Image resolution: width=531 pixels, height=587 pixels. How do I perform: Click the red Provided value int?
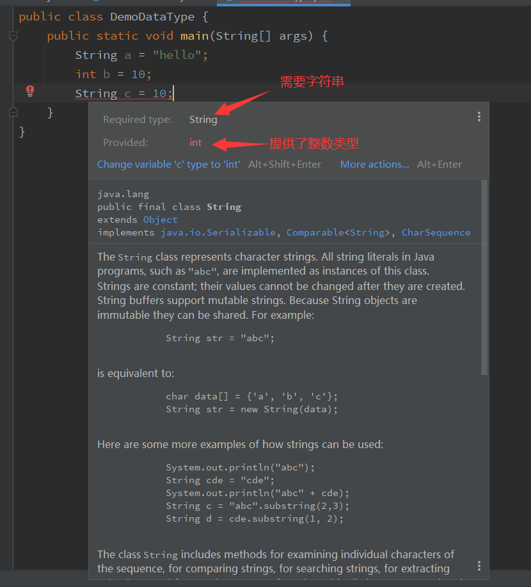pos(195,143)
